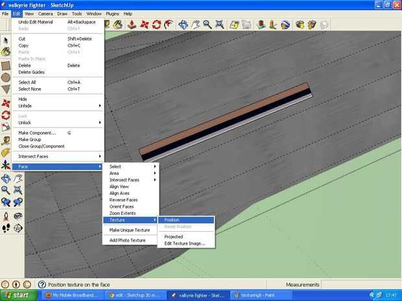Click Zoom Extents in top toolbar
Image resolution: width=402 pixels, height=301 pixels.
point(220,25)
